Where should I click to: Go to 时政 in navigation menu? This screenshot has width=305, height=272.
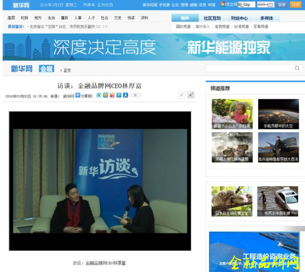pyautogui.click(x=25, y=18)
